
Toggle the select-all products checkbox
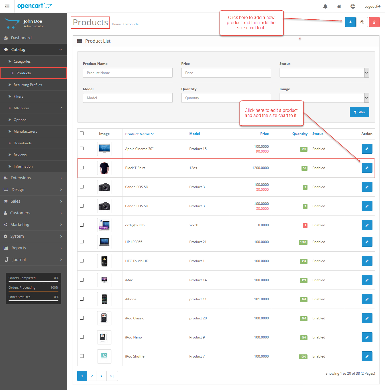point(82,134)
